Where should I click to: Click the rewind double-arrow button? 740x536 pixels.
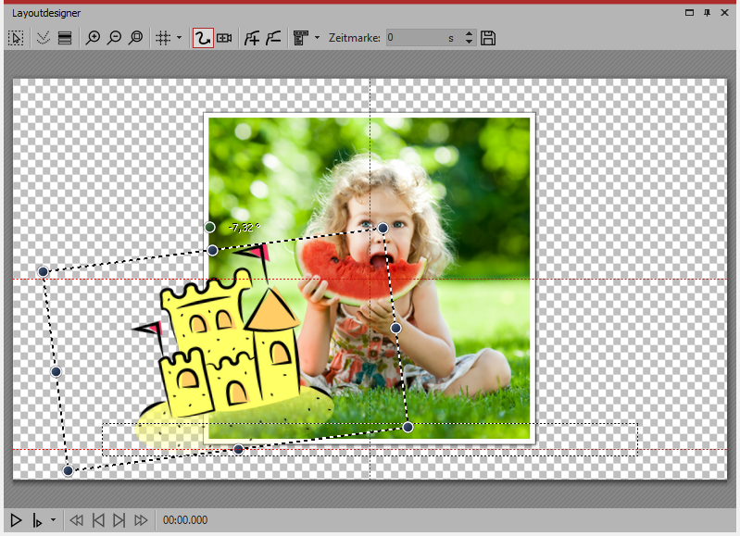pos(77,520)
